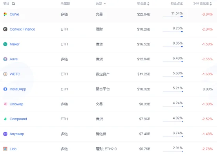Sort by 锁仓量 using its sort arrows
The image size is (217, 154).
pyautogui.click(x=148, y=4)
